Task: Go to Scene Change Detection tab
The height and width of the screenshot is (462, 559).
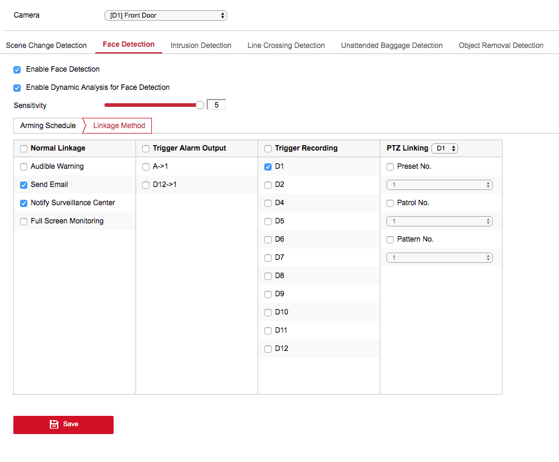Action: [x=46, y=46]
